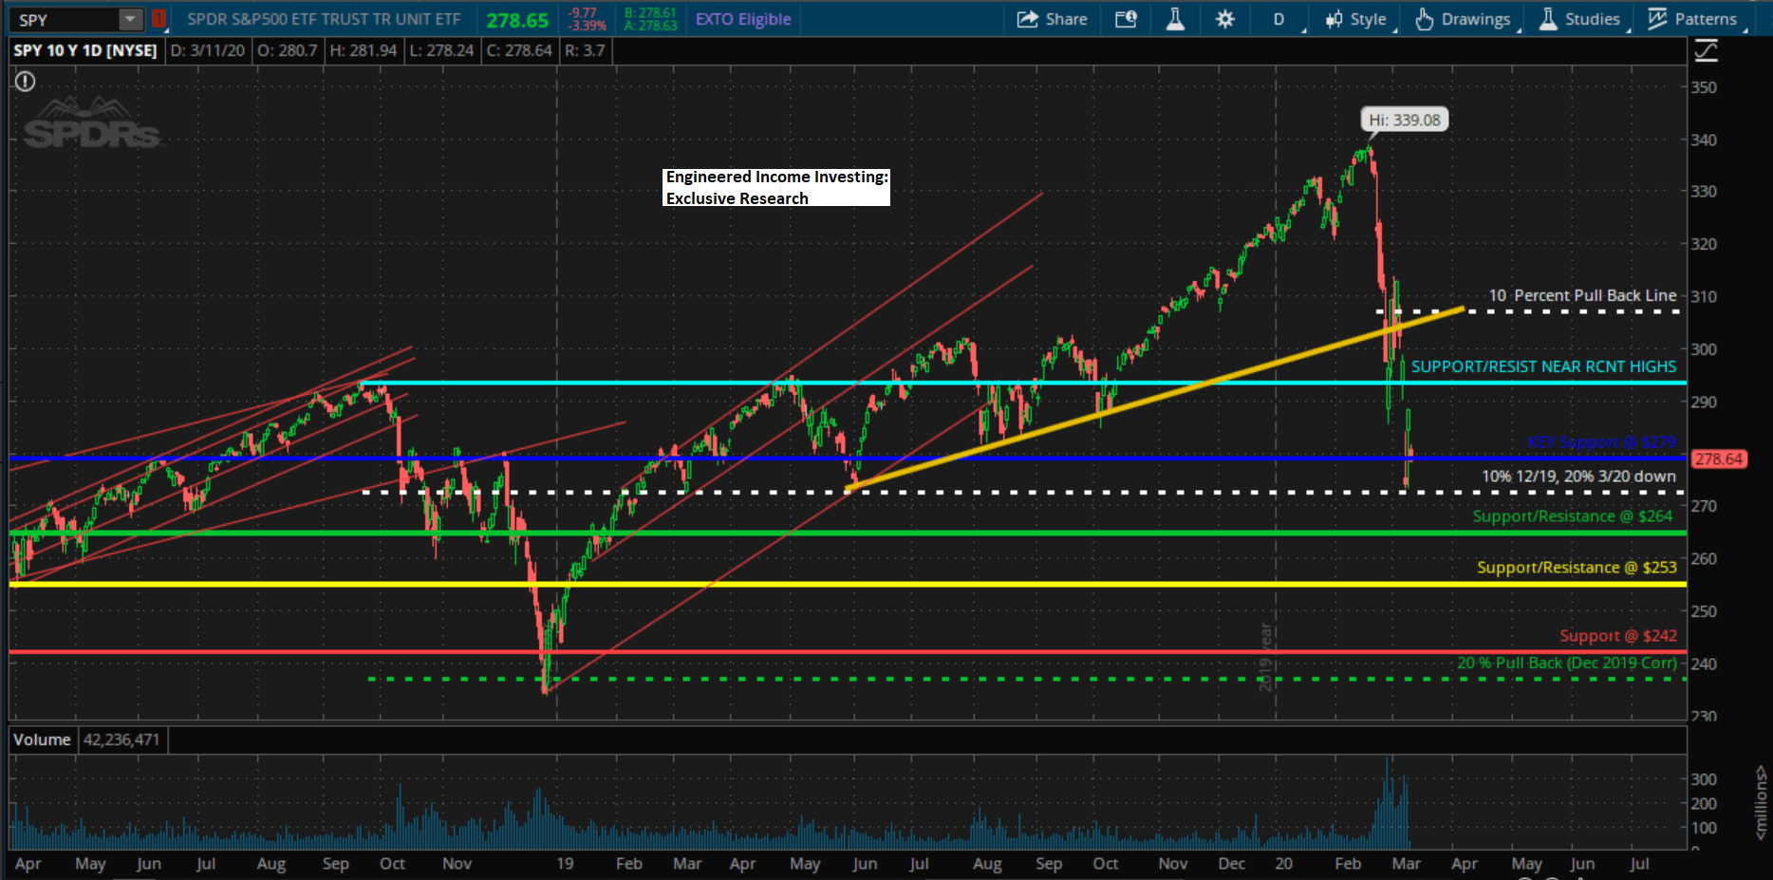Select the Support/Resistance @ $264 label
Viewport: 1773px width, 880px height.
(x=1573, y=516)
